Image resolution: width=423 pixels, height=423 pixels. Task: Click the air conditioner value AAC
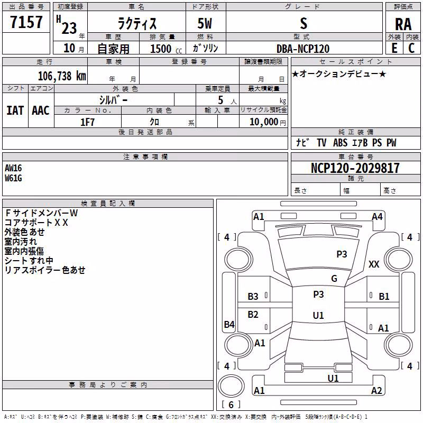pos(41,111)
